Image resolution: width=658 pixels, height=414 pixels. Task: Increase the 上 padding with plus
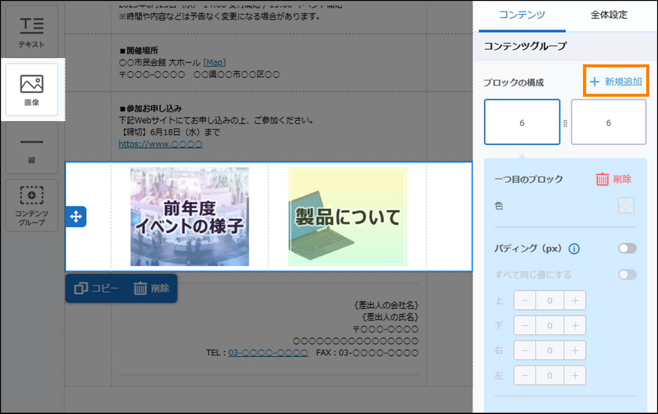(575, 301)
